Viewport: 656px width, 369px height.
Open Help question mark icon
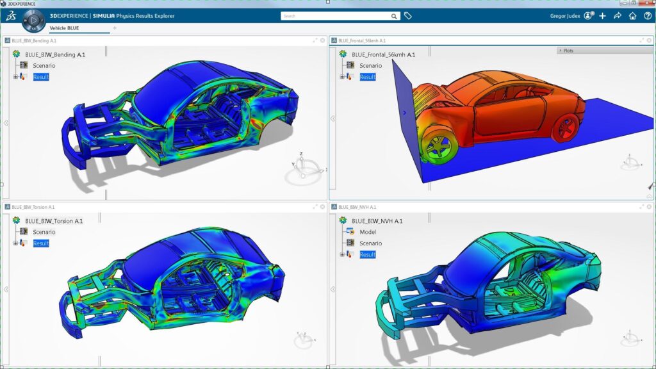click(646, 16)
